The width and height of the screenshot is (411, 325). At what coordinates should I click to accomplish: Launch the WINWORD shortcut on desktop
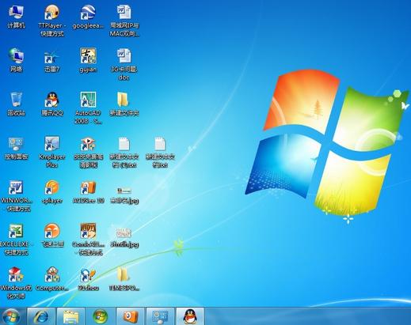pos(16,196)
